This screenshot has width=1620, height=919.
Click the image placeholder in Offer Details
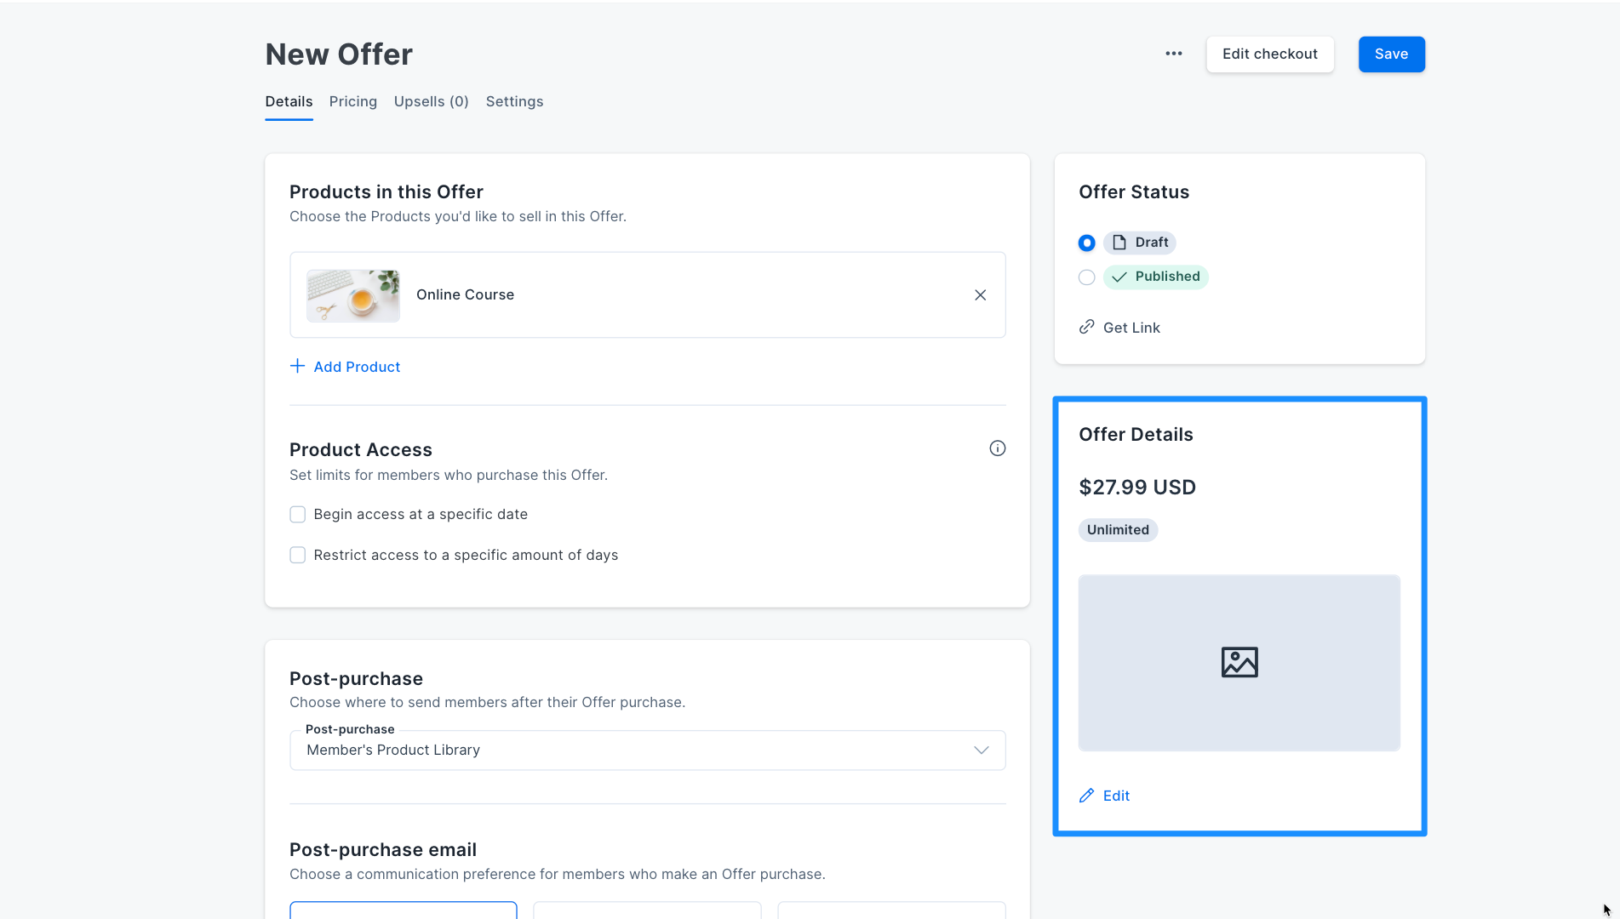coord(1239,663)
